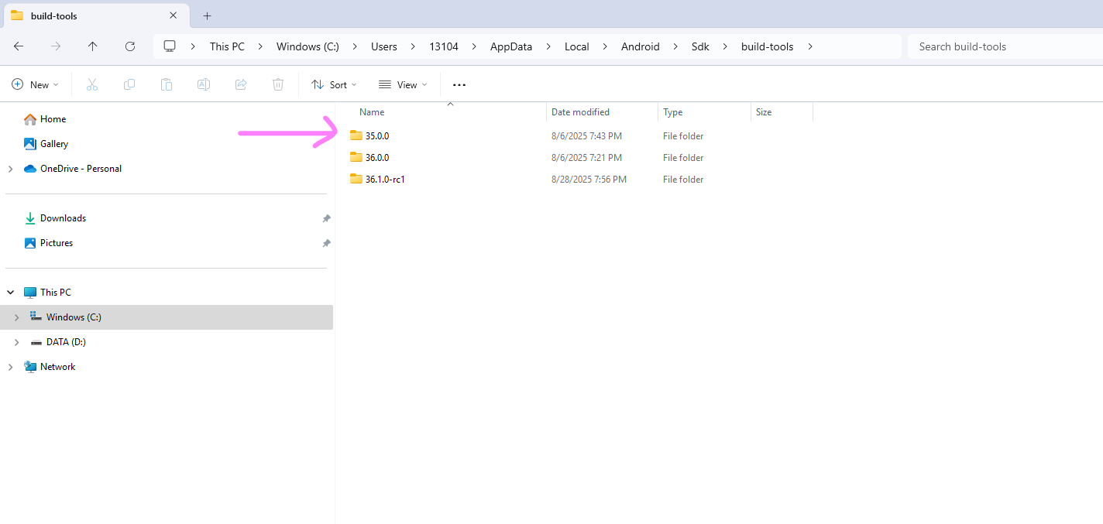
Task: Refresh the build-tools folder view
Action: 130,46
